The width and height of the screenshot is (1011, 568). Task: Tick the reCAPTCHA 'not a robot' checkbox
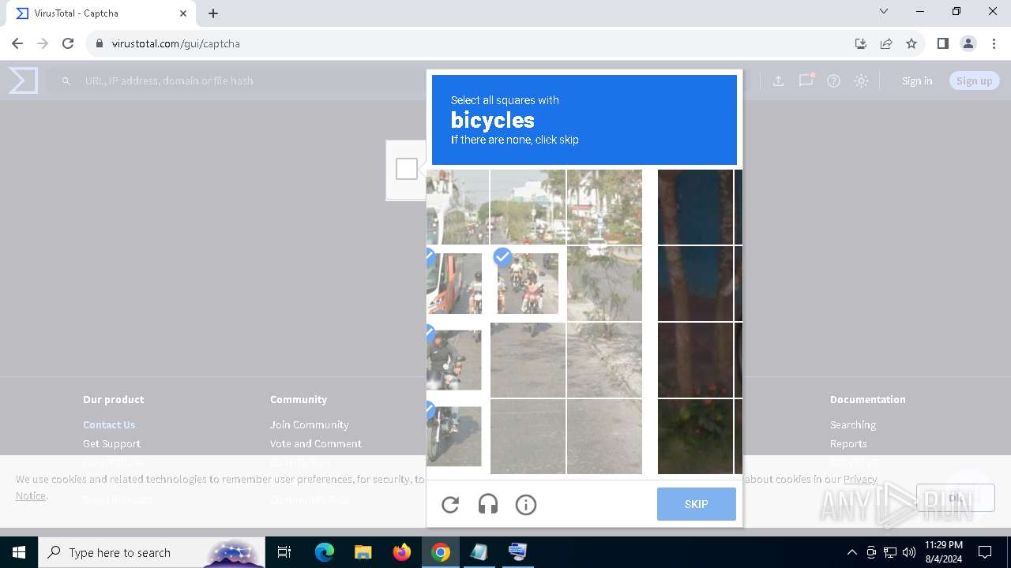click(x=407, y=169)
